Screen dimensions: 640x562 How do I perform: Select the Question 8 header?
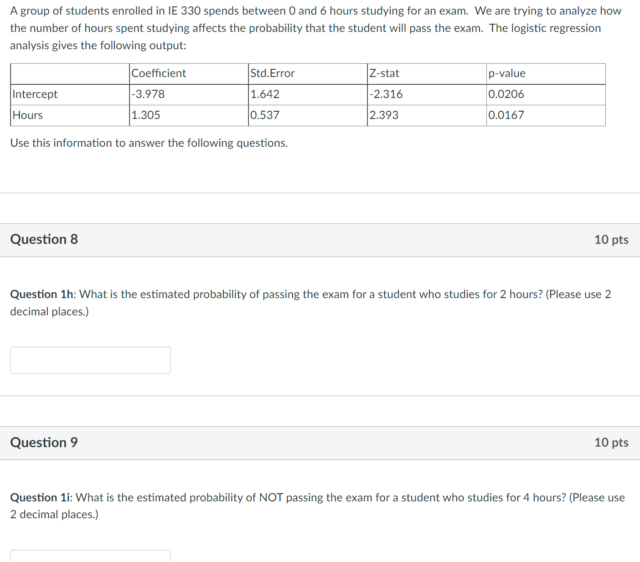[44, 239]
